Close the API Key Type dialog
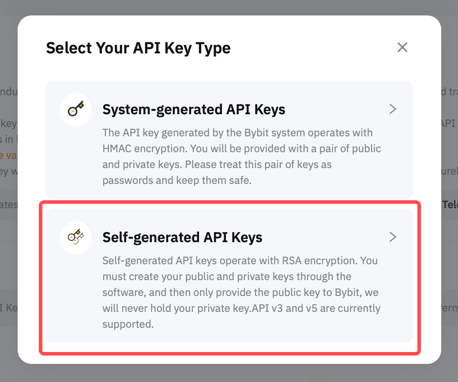This screenshot has height=382, width=458. [x=402, y=48]
